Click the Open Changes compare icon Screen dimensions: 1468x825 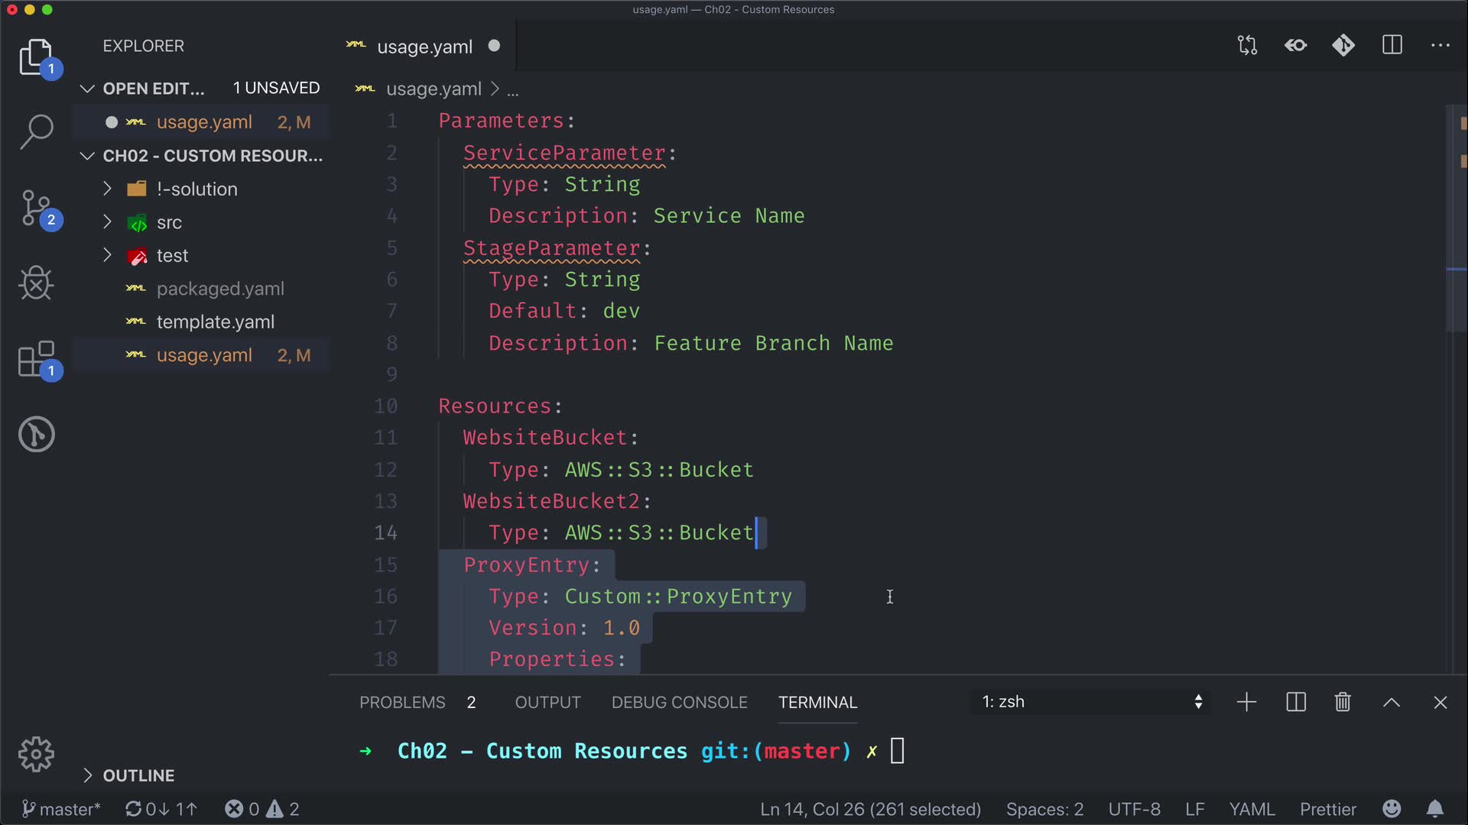coord(1247,45)
